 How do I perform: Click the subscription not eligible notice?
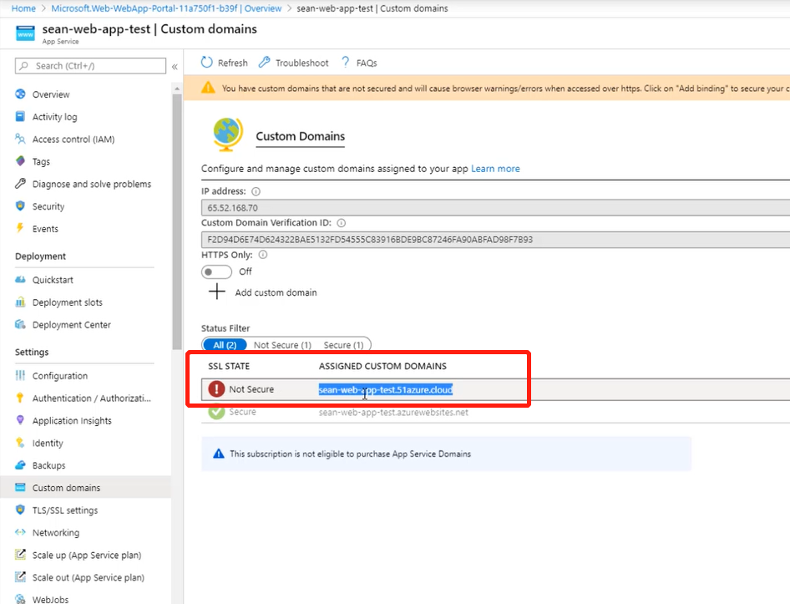[447, 454]
